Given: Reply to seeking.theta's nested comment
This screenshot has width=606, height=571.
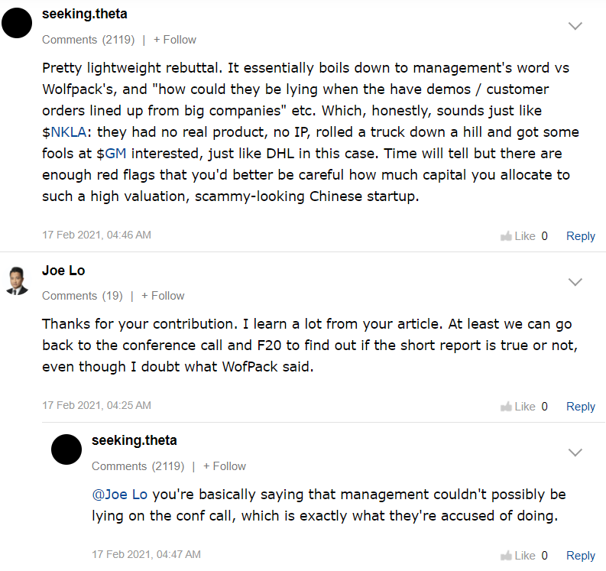Looking at the screenshot, I should [580, 556].
